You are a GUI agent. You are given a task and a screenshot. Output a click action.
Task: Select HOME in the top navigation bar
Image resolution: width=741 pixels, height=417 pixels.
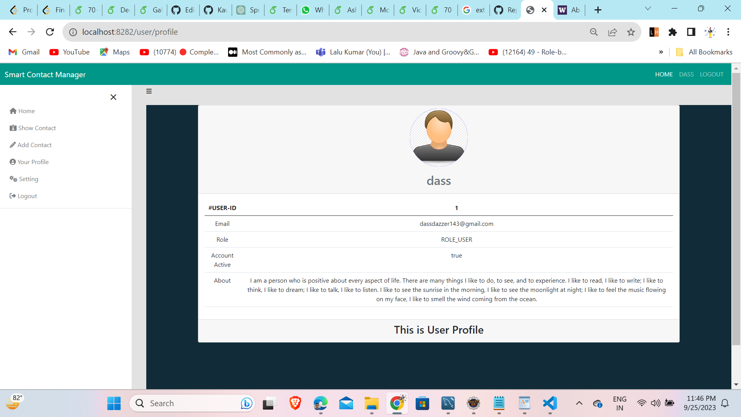664,74
